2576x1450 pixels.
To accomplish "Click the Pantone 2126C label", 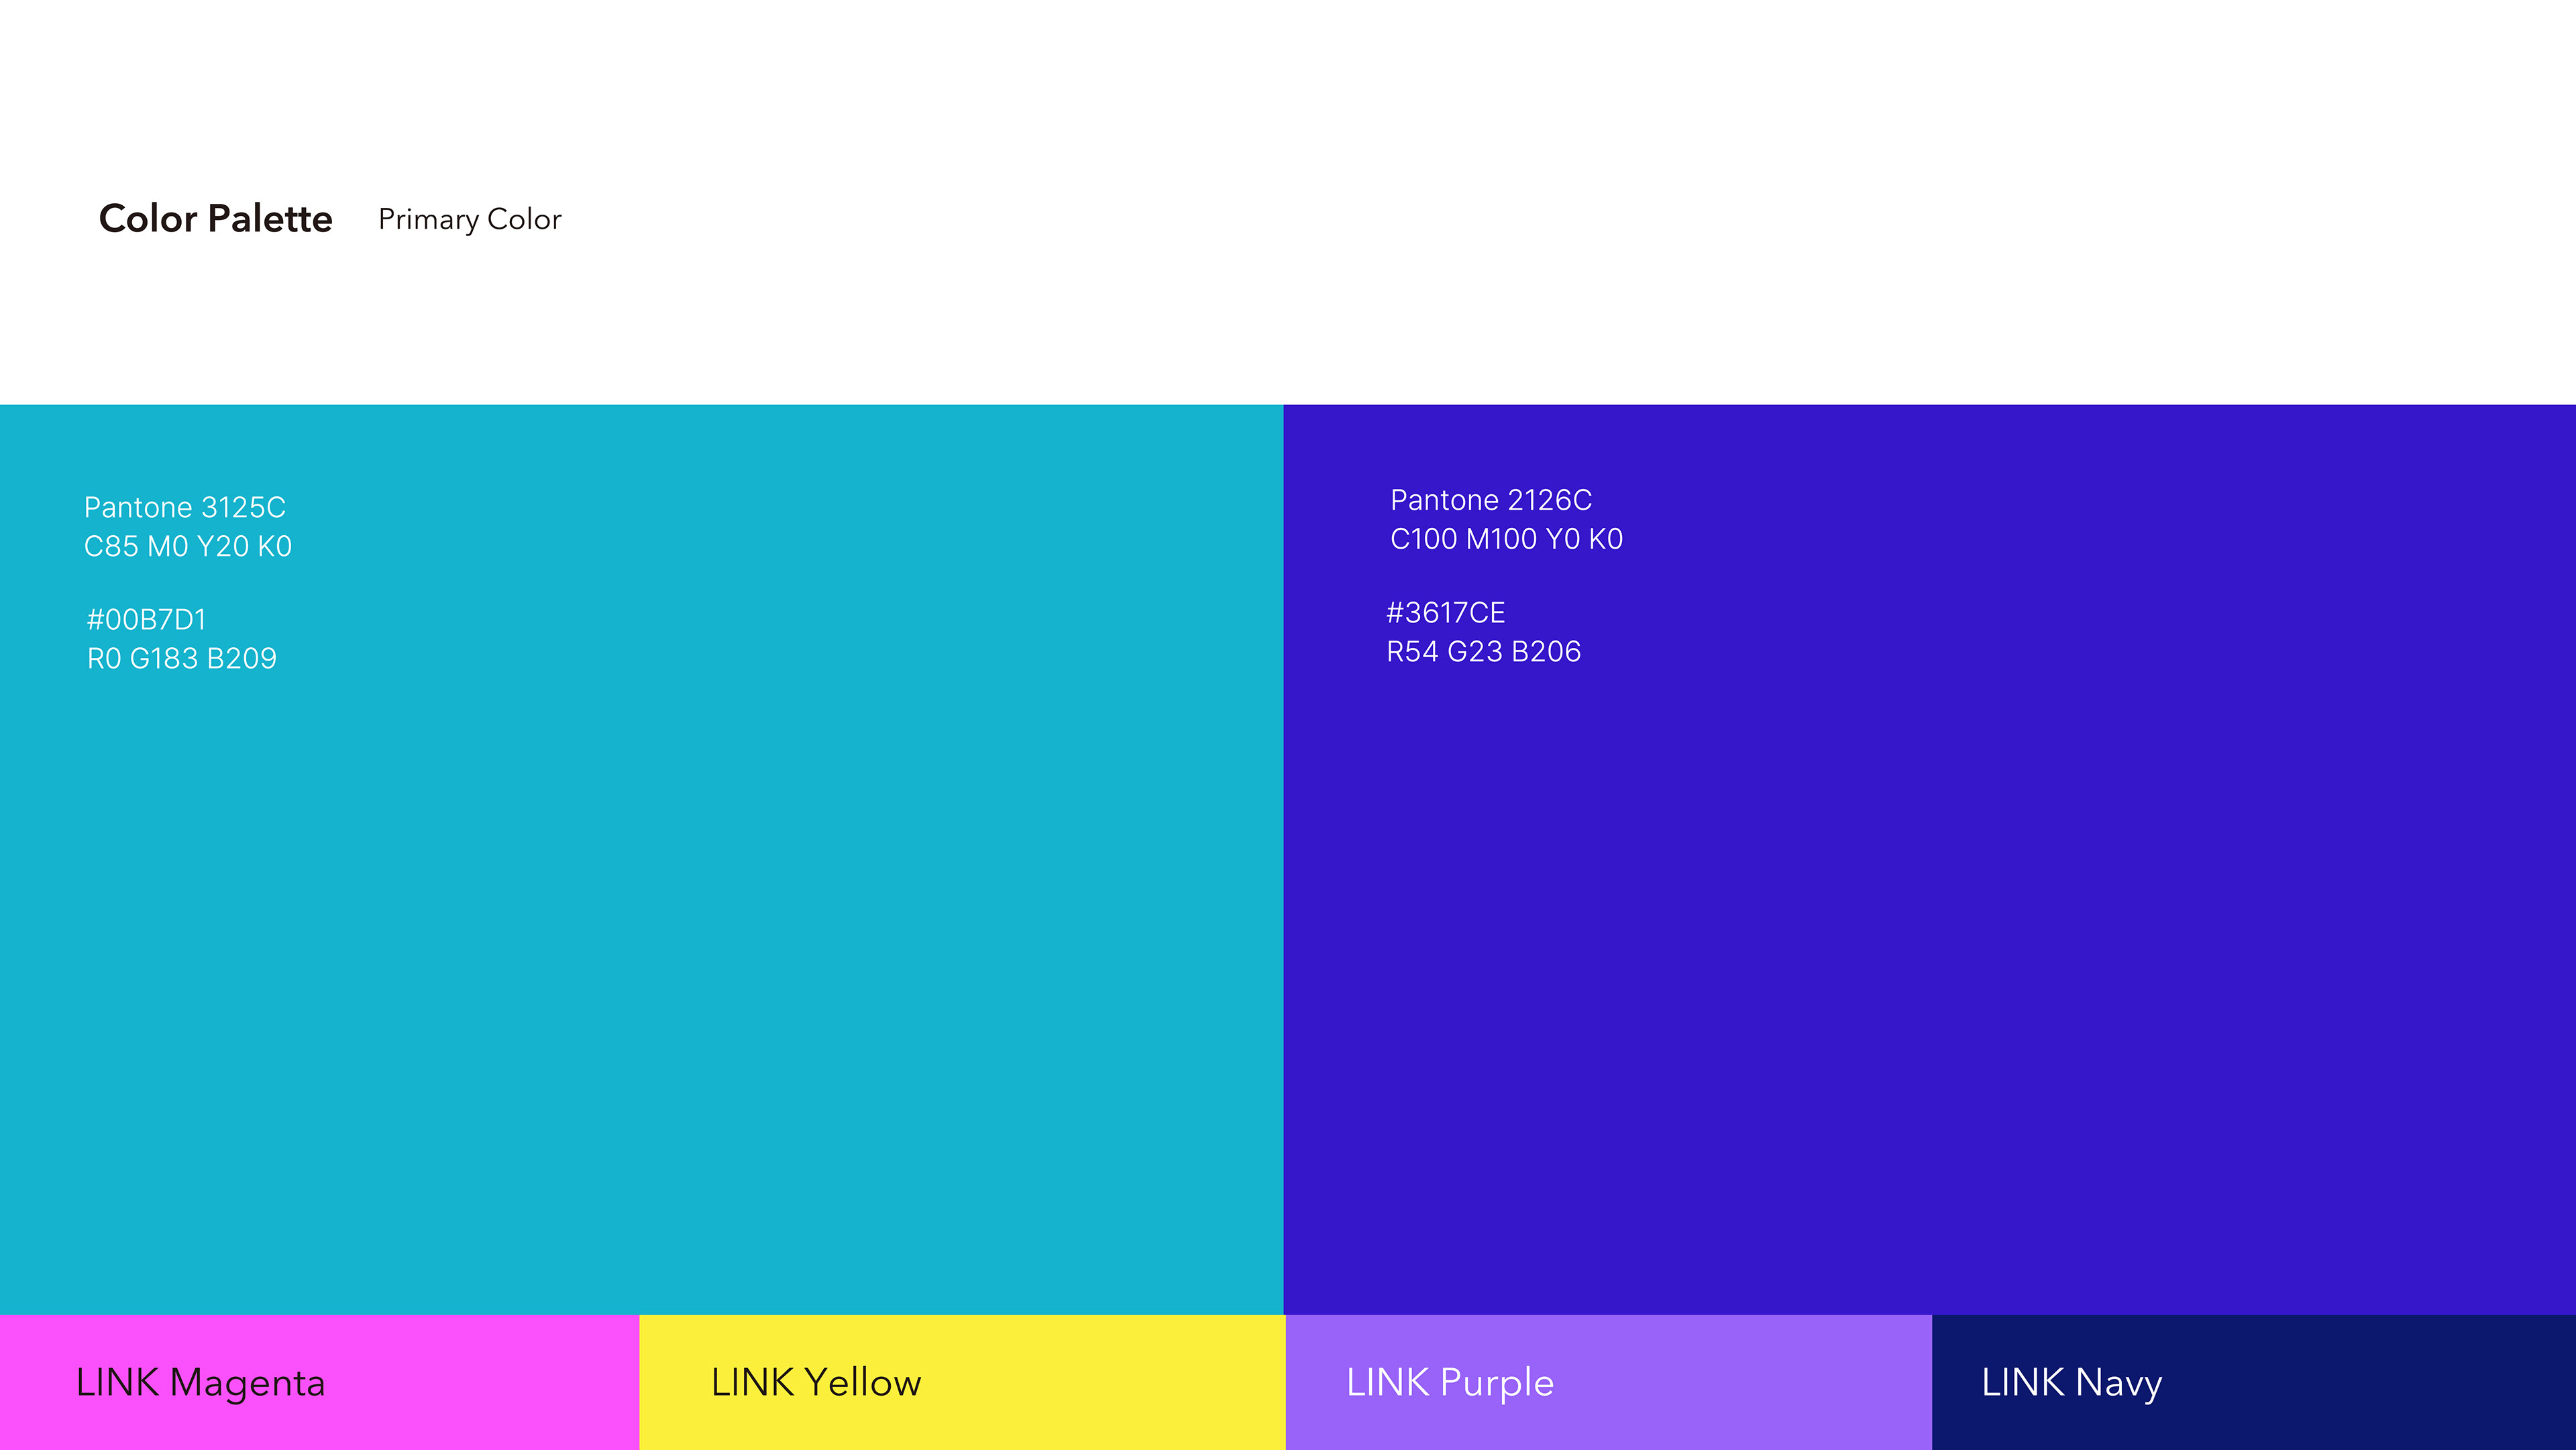I will click(x=1491, y=500).
